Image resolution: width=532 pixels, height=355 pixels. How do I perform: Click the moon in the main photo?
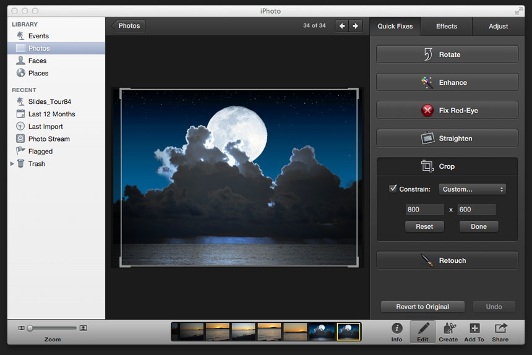pos(237,134)
